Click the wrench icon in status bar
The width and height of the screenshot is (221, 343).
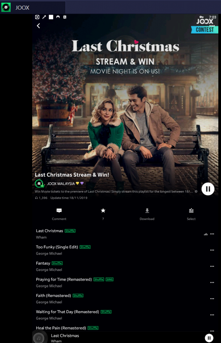point(44,17)
